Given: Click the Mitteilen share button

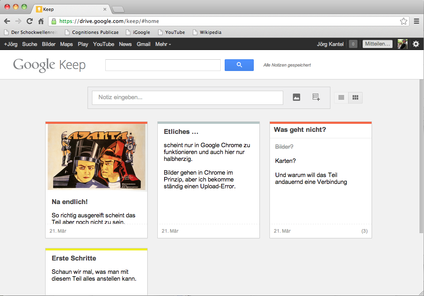Looking at the screenshot, I should point(378,44).
